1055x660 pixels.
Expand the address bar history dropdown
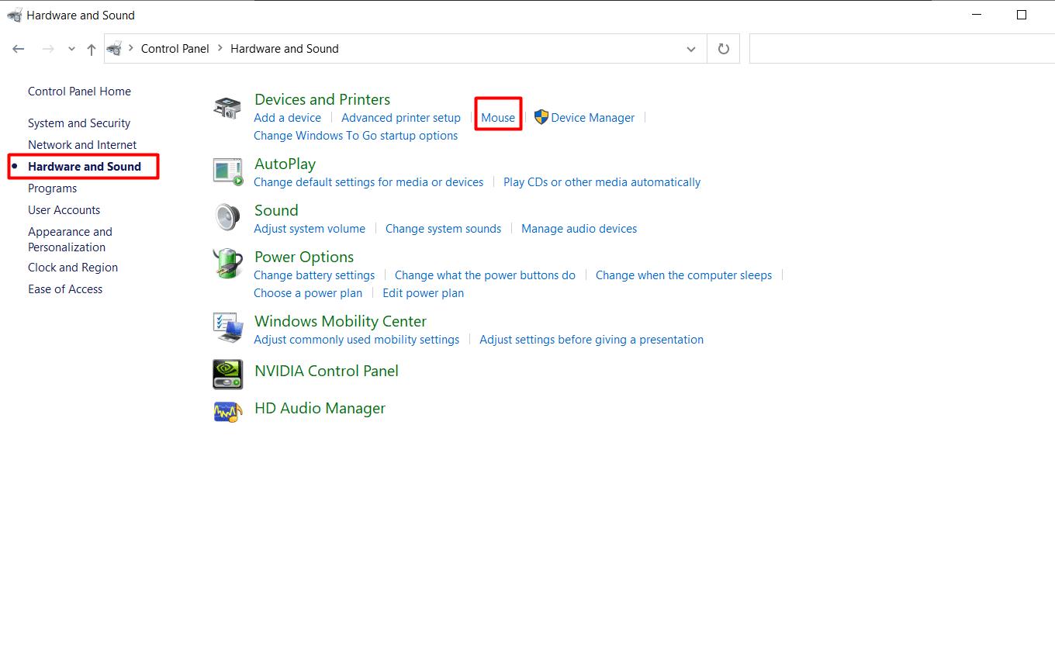point(690,49)
